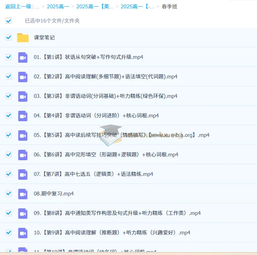Click video icon for 01.【第1讲】状语从句突破
257x255 pixels.
(x=23, y=57)
